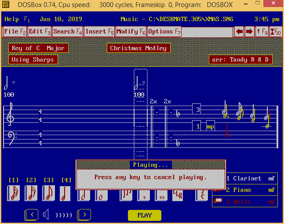
Task: Click the red half note below treble staff
Action: 227,130
